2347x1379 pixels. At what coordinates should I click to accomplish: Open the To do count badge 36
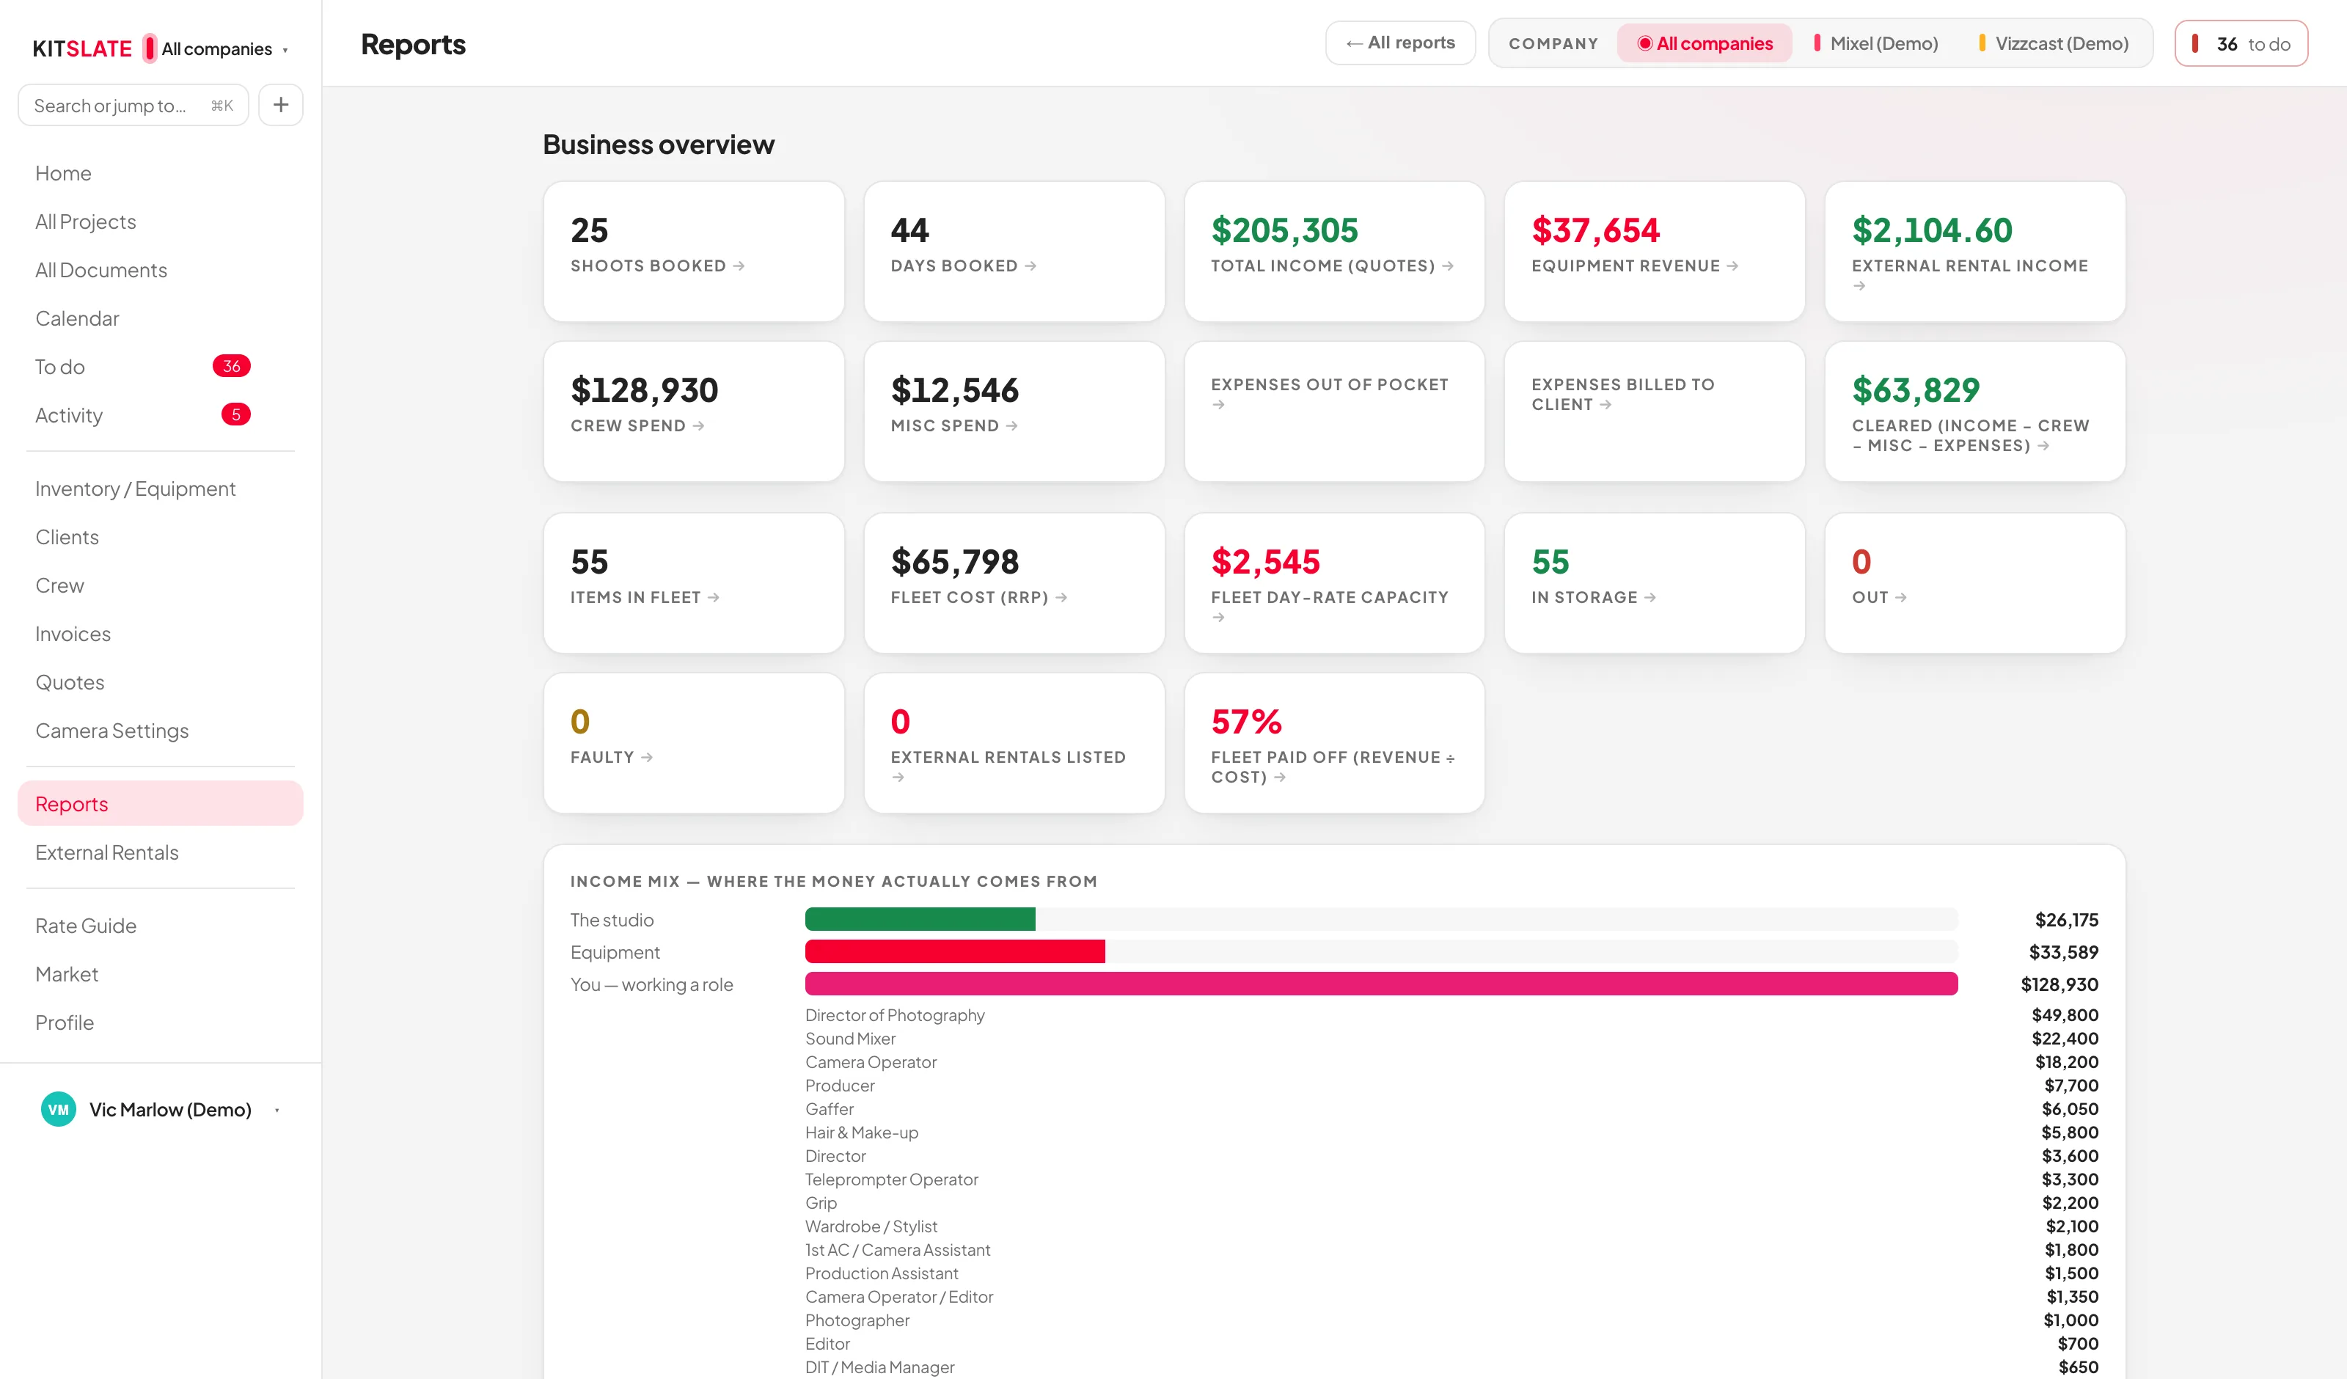click(x=231, y=366)
